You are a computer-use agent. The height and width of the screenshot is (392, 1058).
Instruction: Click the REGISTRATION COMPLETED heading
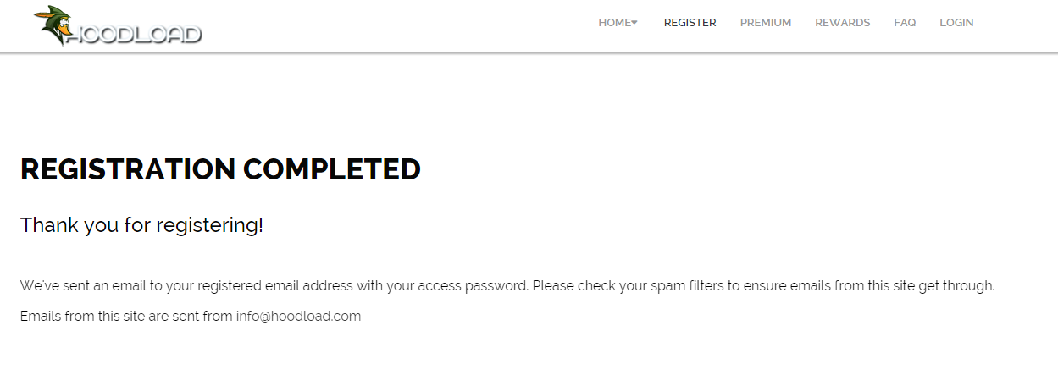click(220, 169)
